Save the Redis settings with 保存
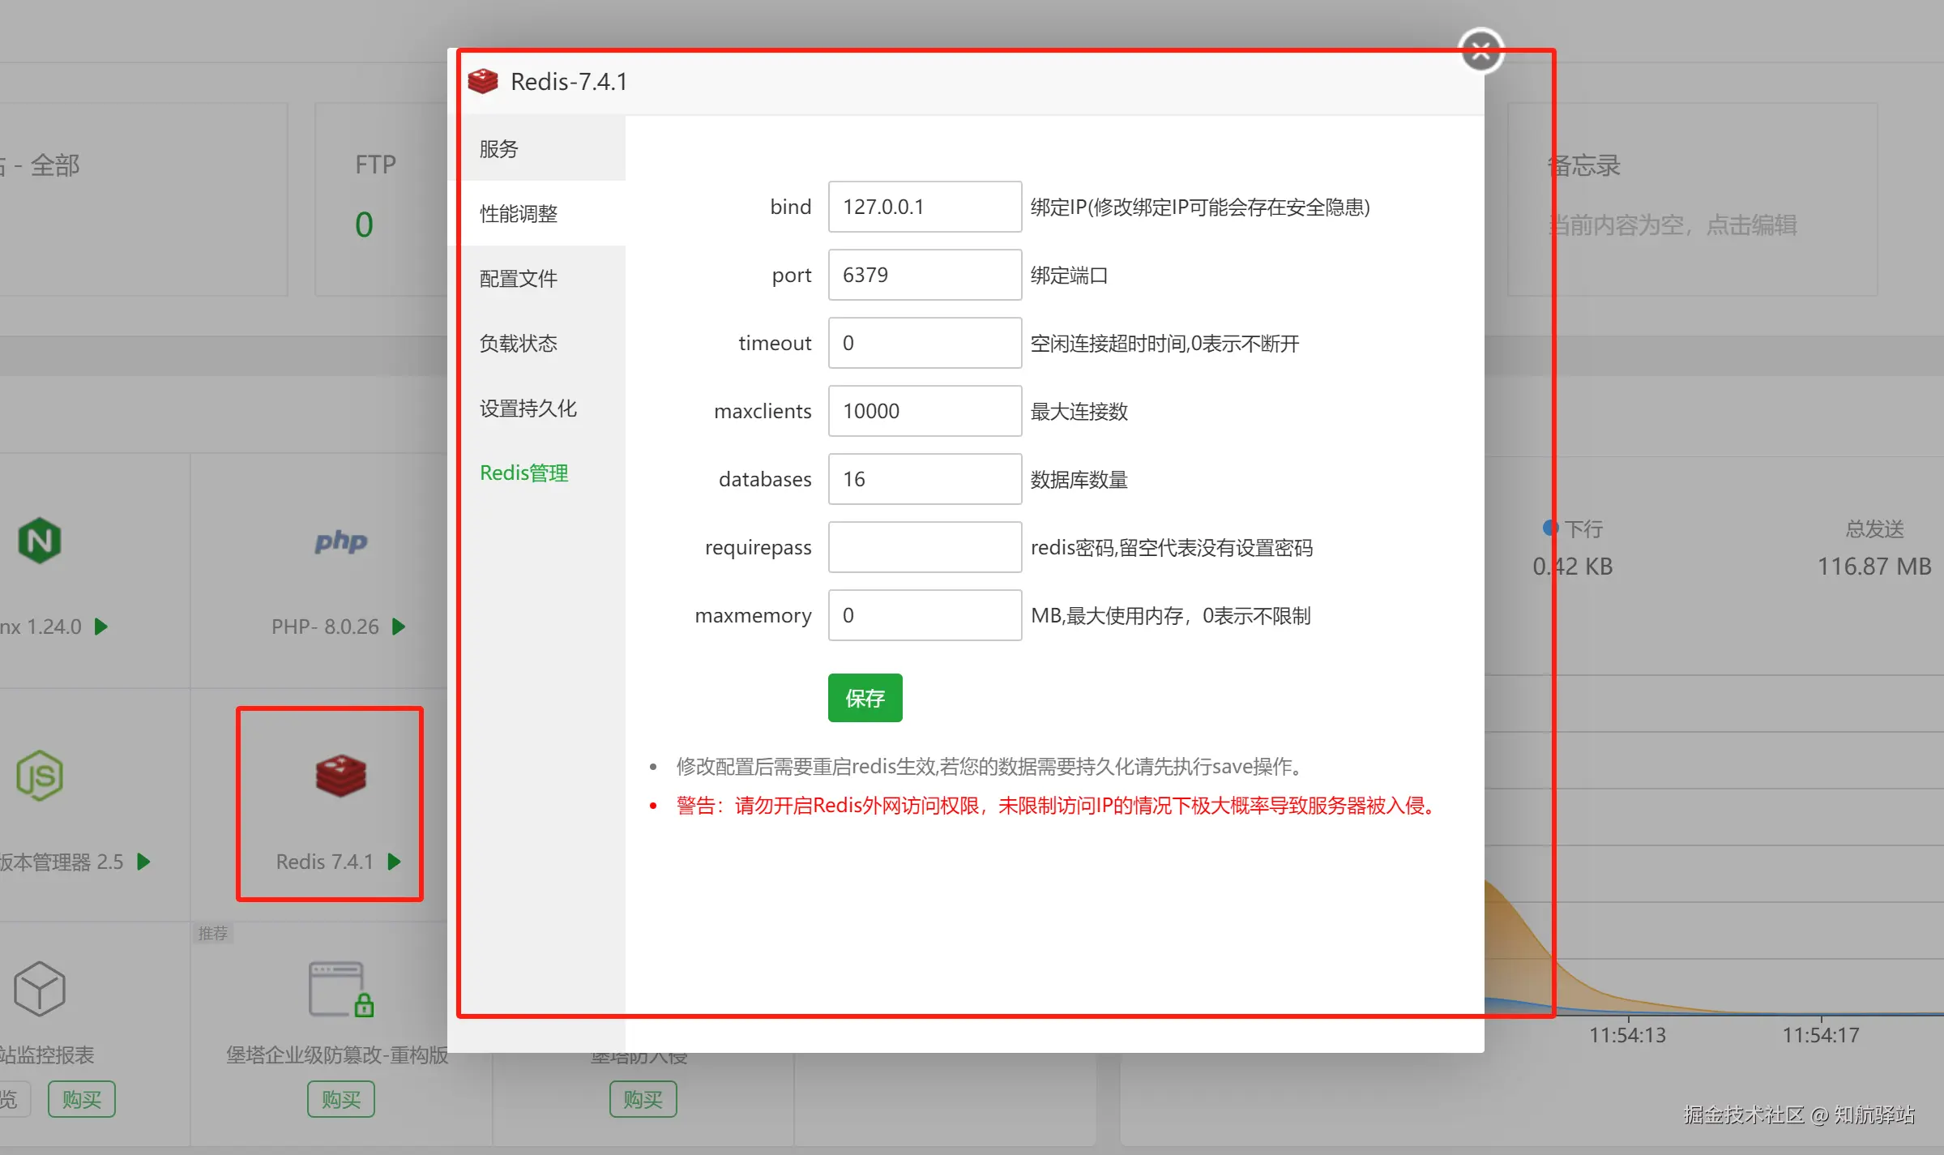Image resolution: width=1944 pixels, height=1155 pixels. 865,698
